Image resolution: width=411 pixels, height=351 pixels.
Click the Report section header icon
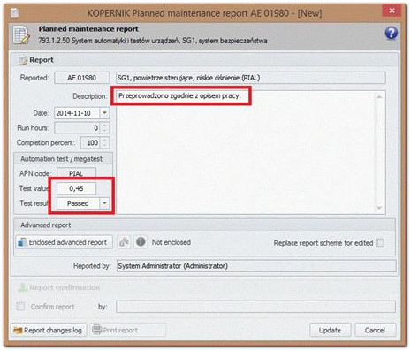click(23, 60)
